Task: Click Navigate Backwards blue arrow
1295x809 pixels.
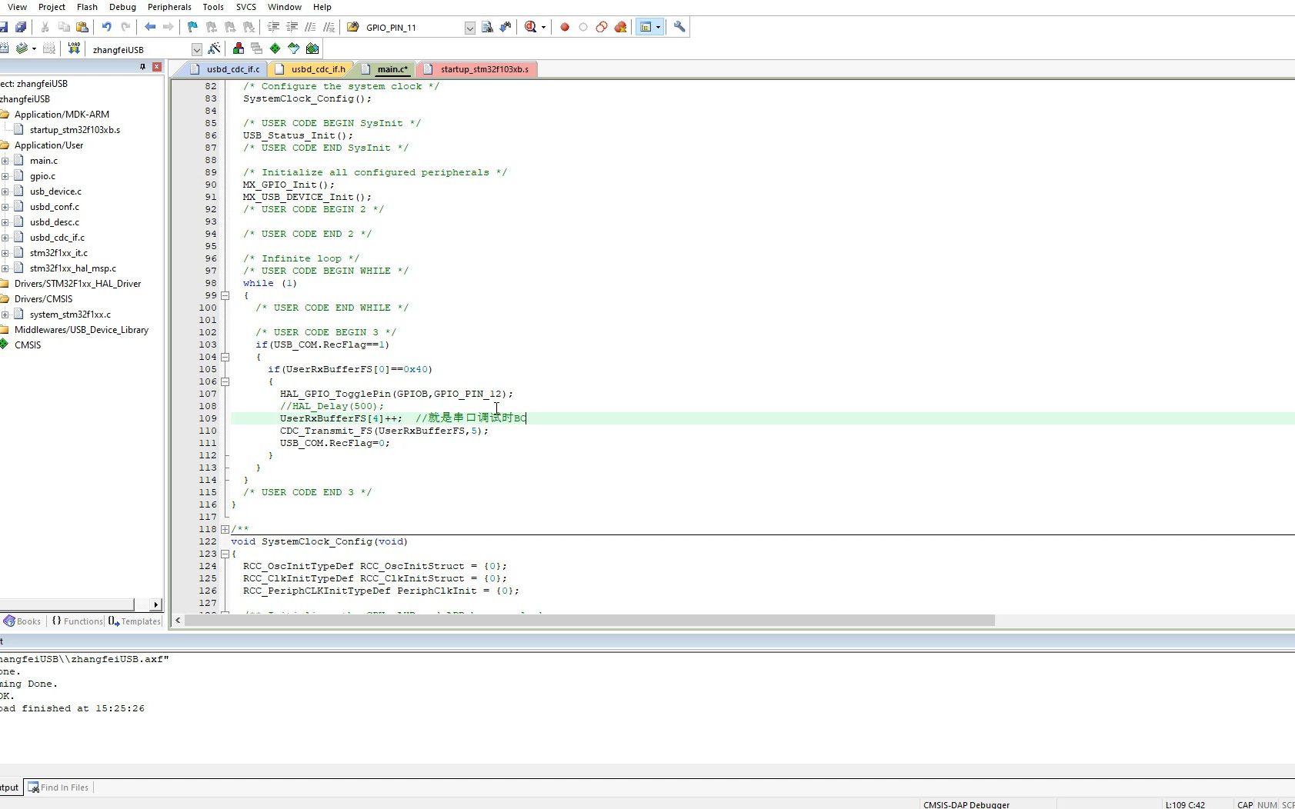Action: pos(150,27)
